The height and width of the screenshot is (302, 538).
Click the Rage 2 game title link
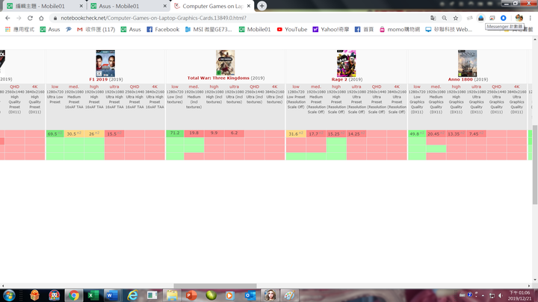[339, 80]
